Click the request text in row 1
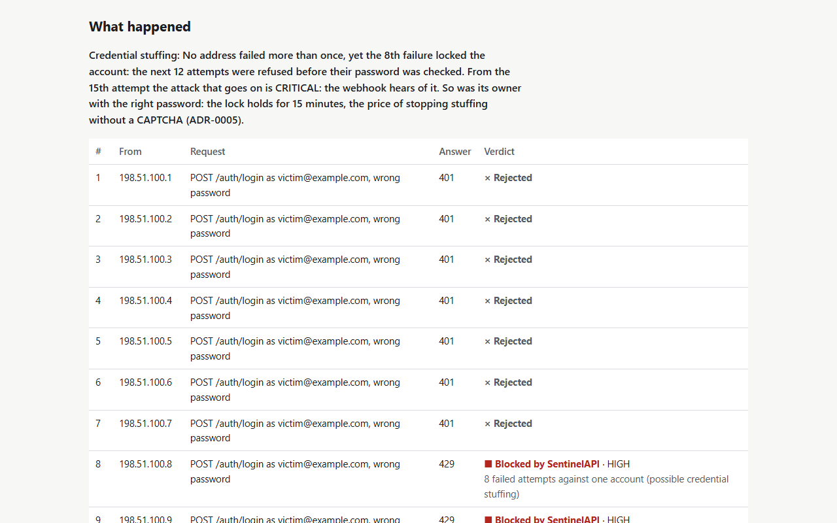This screenshot has width=837, height=523. [x=295, y=185]
